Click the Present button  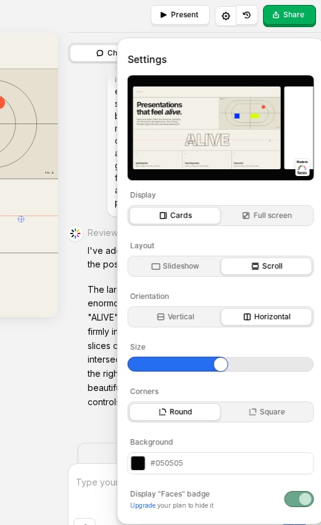(180, 15)
